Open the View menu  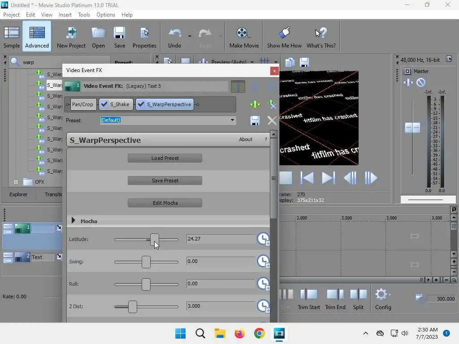click(47, 15)
